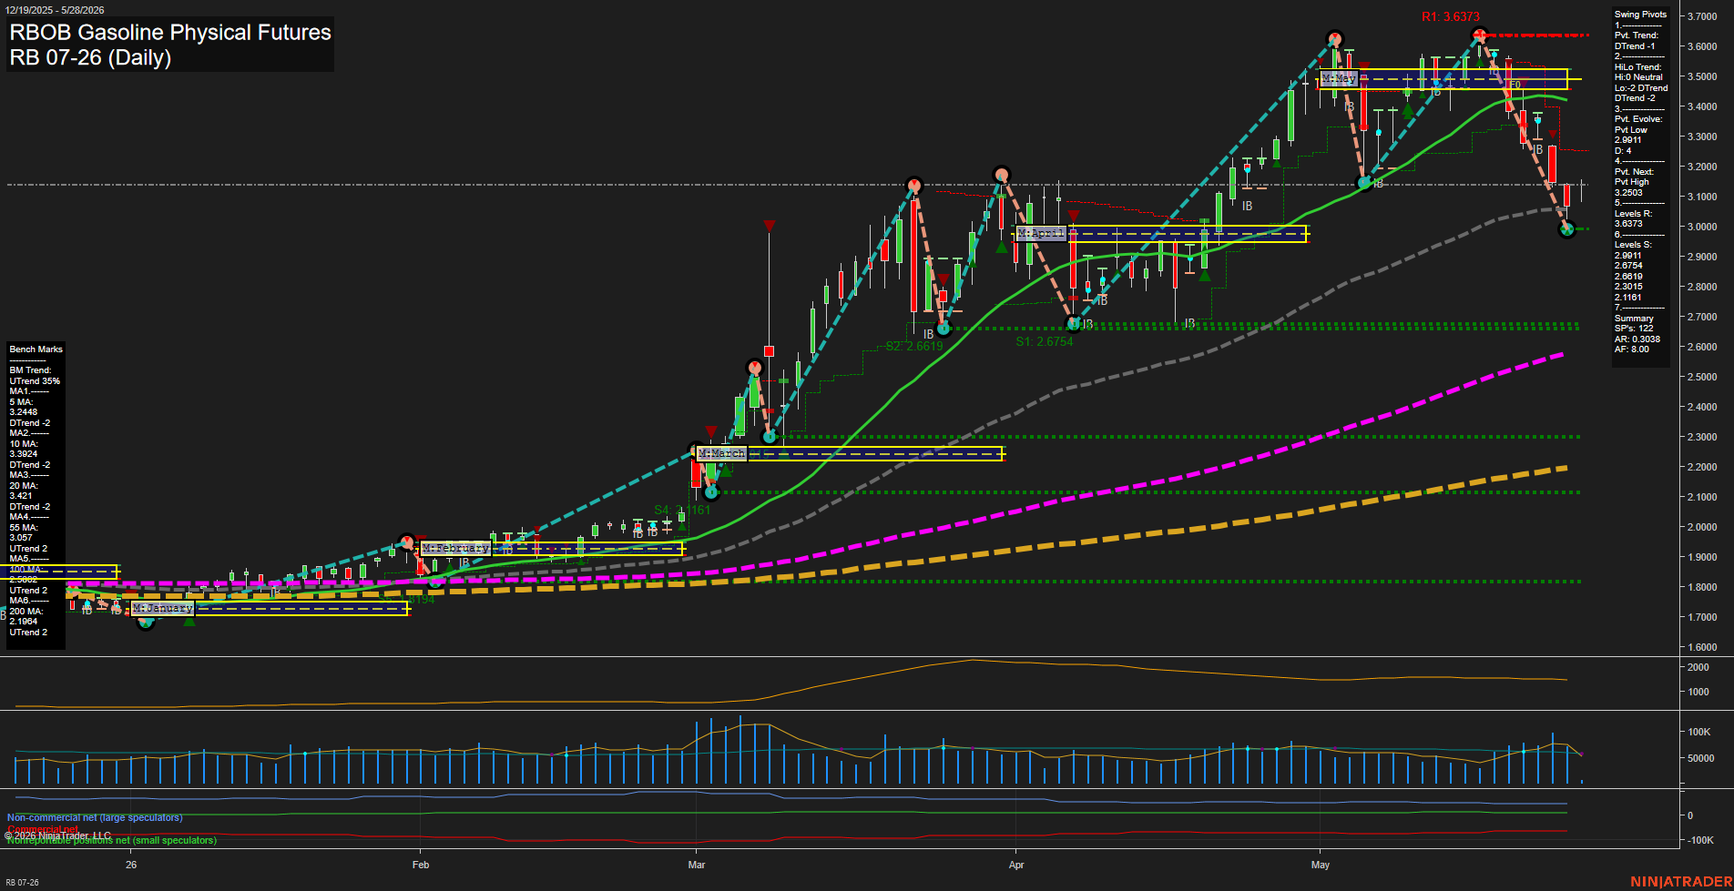Click the 12/19/2025 - 5/28/2026 date range
The image size is (1734, 891).
[55, 10]
